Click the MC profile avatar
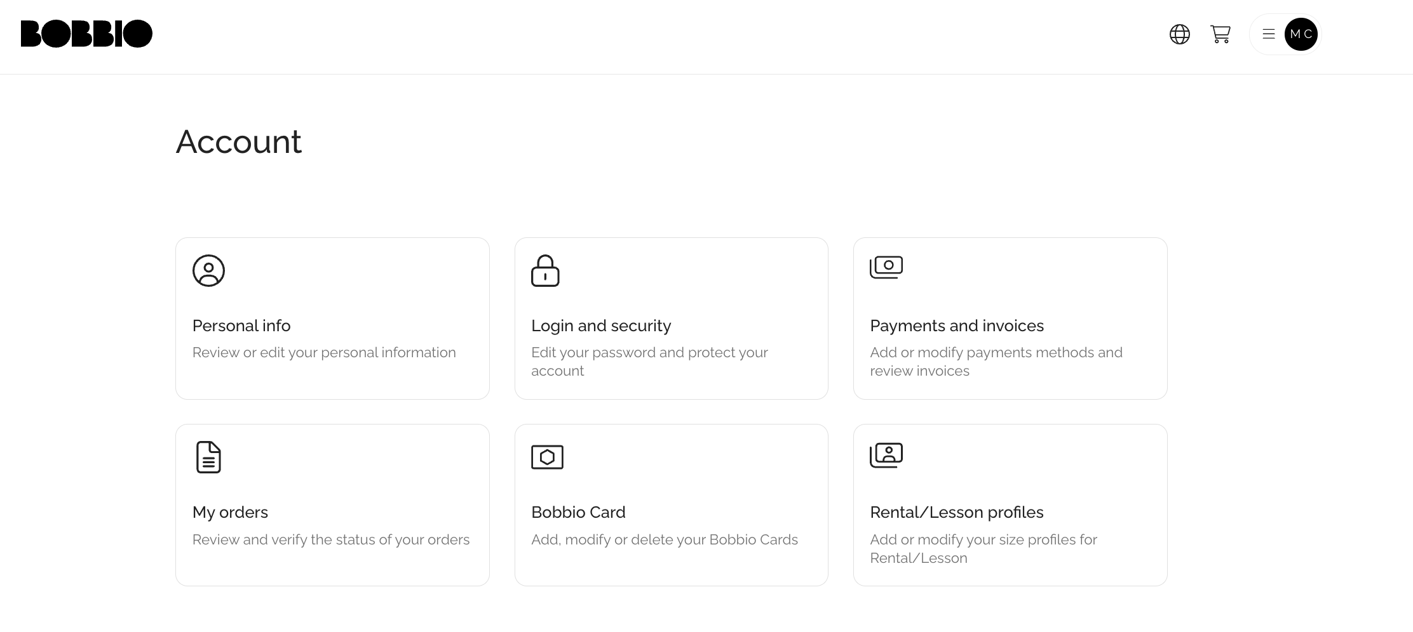The image size is (1413, 632). [x=1301, y=34]
